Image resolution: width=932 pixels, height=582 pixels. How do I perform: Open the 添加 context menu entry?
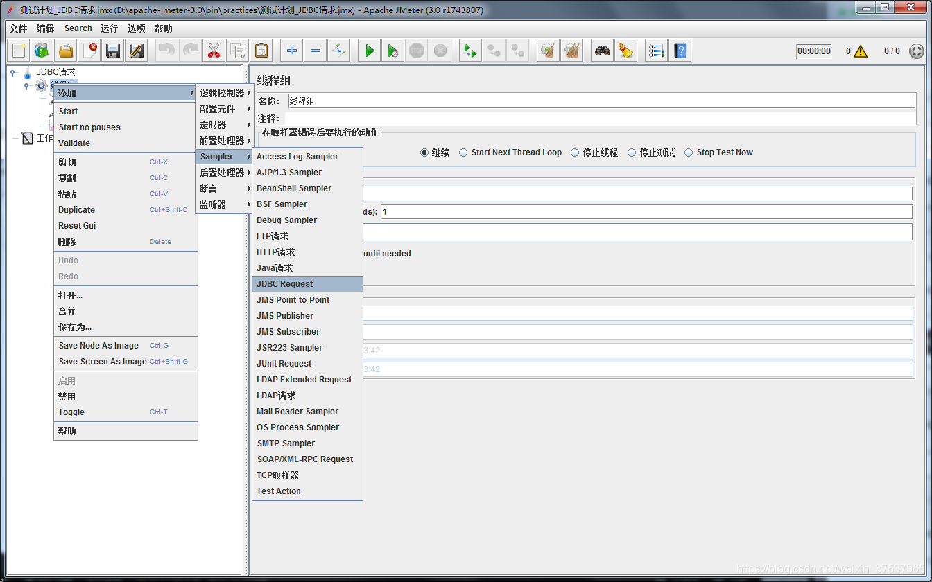coord(126,93)
